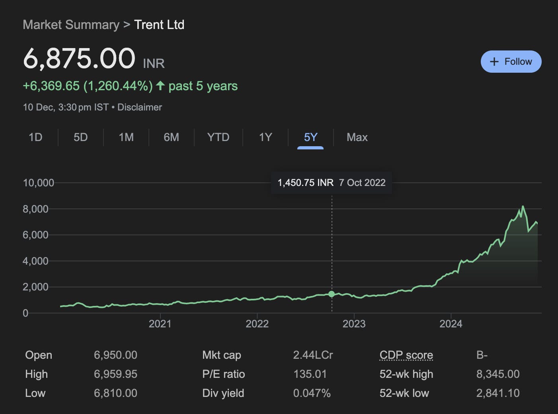Click the Mkt cap value 2.44LCr
Image resolution: width=558 pixels, height=414 pixels.
(313, 355)
